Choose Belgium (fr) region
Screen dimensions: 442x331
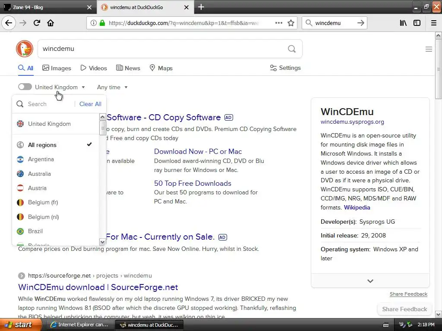tap(55, 203)
